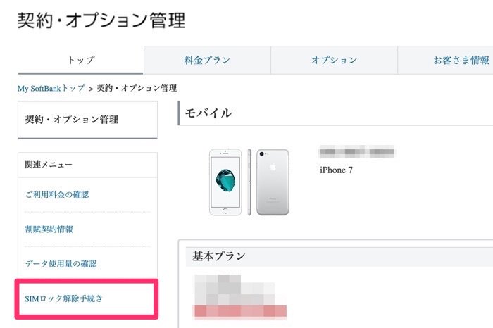Viewport: 493px width, 328px height.
Task: Open the SIMロック解除手続き link
Action: 63,299
